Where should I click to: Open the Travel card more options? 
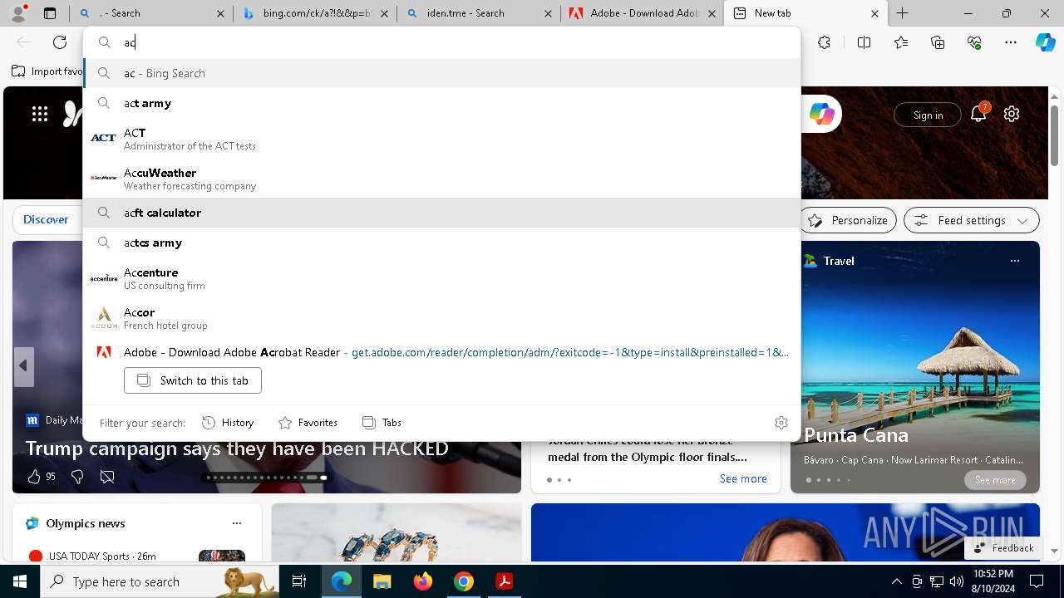pyautogui.click(x=1014, y=261)
